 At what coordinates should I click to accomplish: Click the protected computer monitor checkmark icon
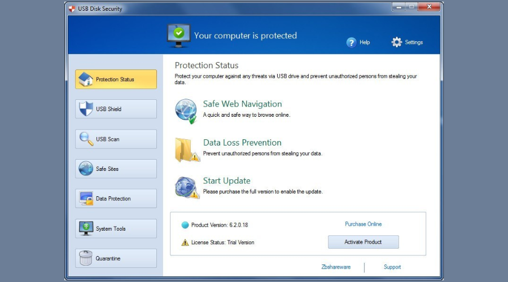tap(178, 36)
